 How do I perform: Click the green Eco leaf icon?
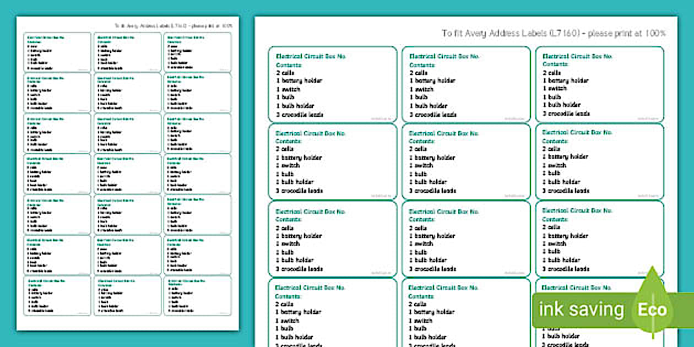(x=653, y=308)
